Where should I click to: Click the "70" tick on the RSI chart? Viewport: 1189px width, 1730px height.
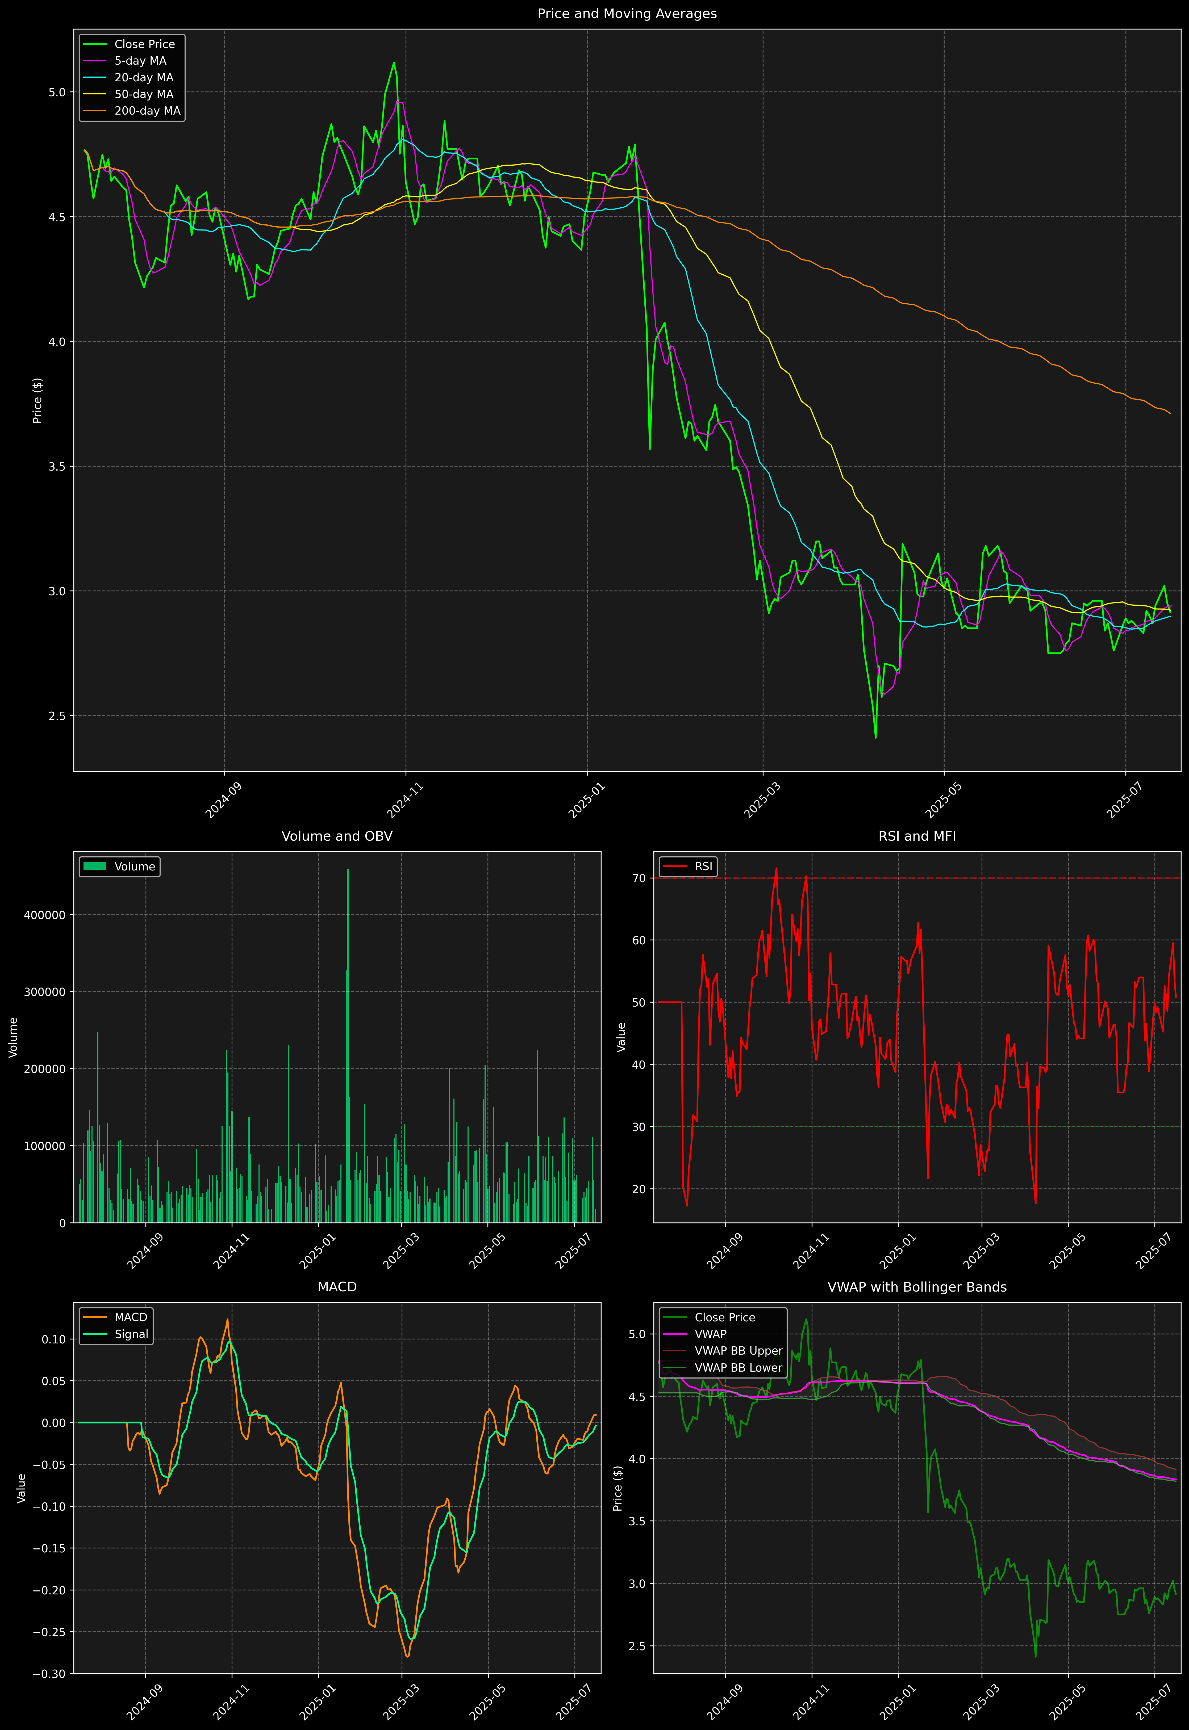639,878
